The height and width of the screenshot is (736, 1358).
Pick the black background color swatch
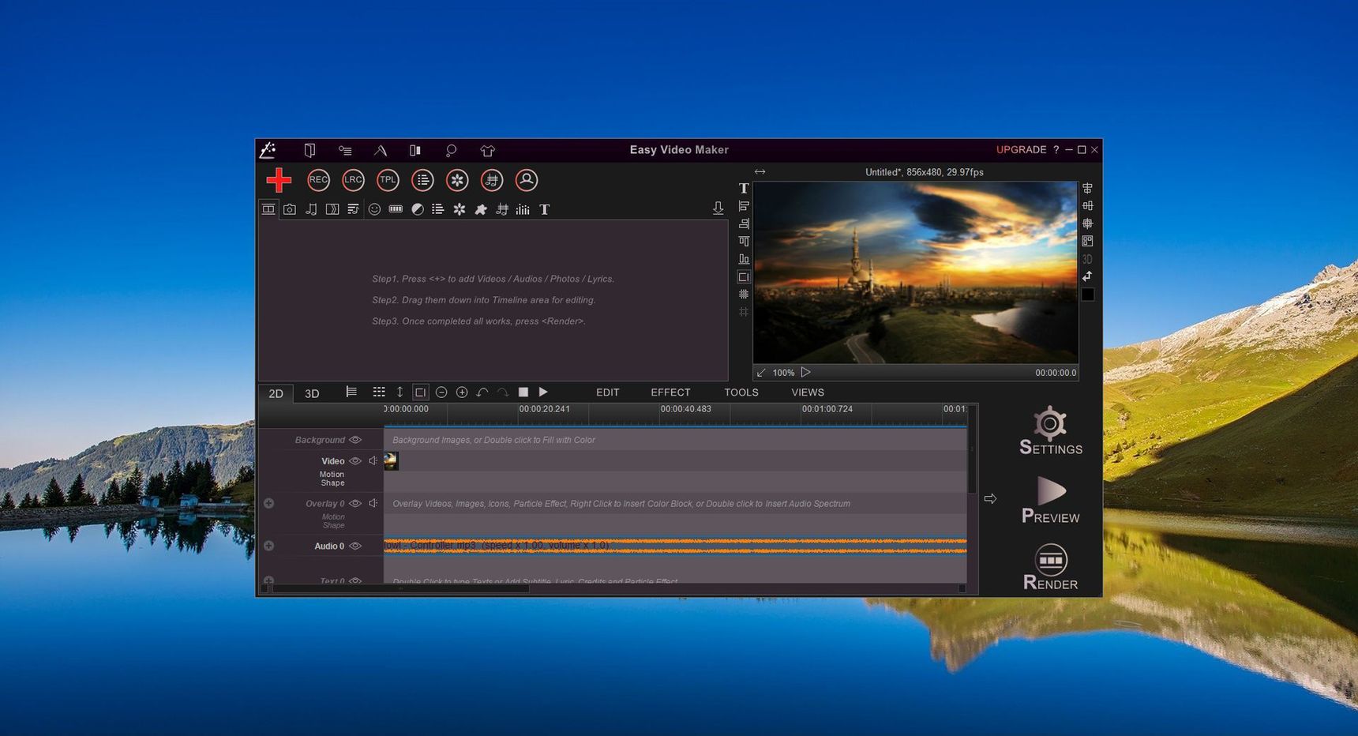click(x=1087, y=295)
